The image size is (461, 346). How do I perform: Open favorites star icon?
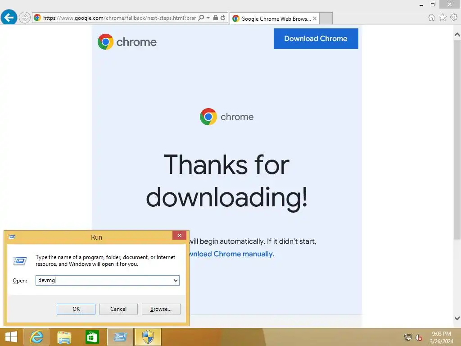pos(443,18)
